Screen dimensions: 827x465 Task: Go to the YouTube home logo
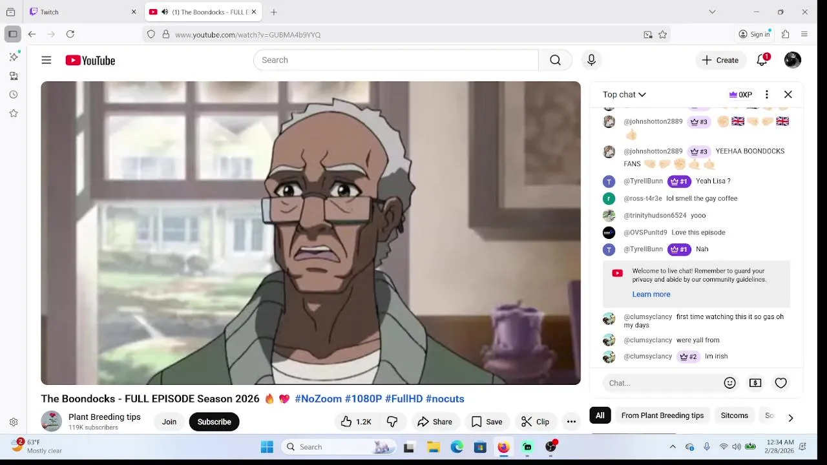click(x=90, y=60)
